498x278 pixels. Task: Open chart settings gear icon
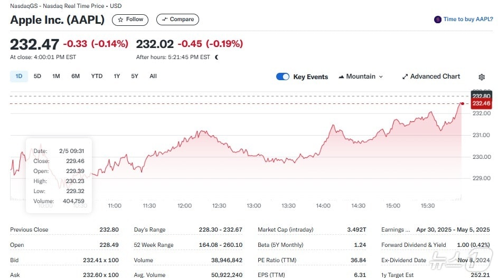pos(481,77)
